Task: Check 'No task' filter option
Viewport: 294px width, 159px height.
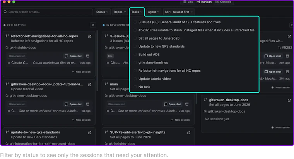Action: [135, 86]
